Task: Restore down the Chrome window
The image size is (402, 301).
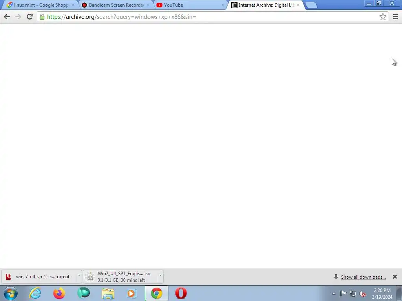Action: coord(379,4)
